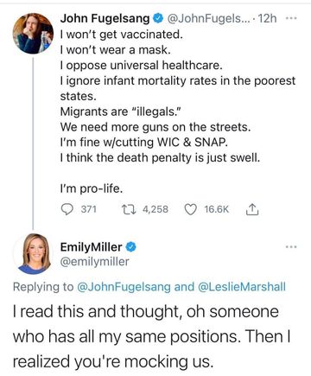Open @JohnFugelsang mention in reply line
Viewport: 311px width, 376px height.
[x=124, y=287]
